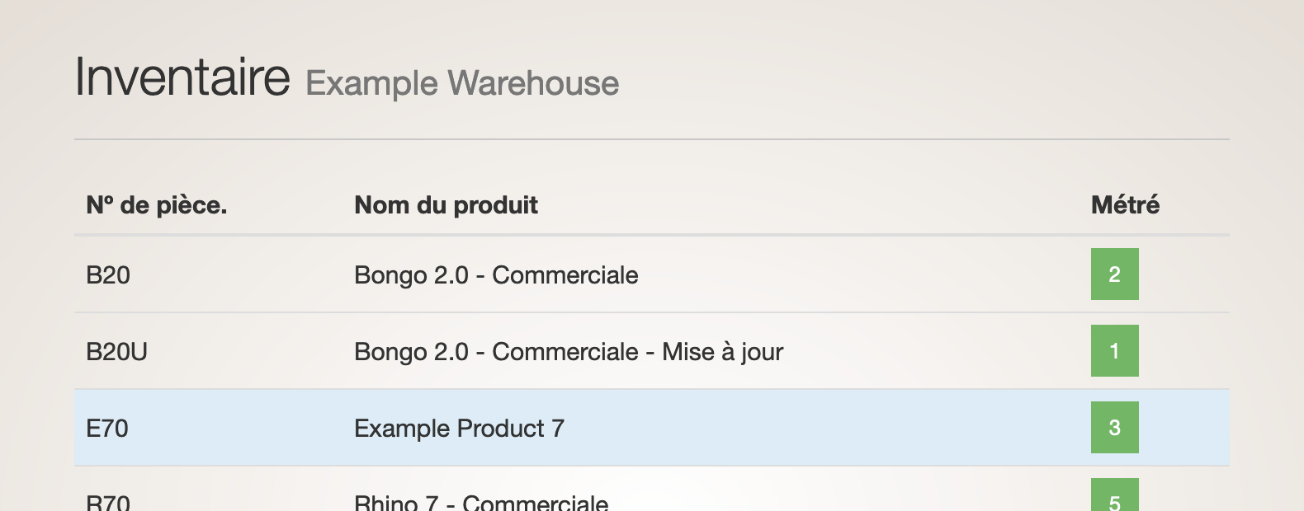Select part number B20U
Screen dimensions: 1304x511
point(116,351)
